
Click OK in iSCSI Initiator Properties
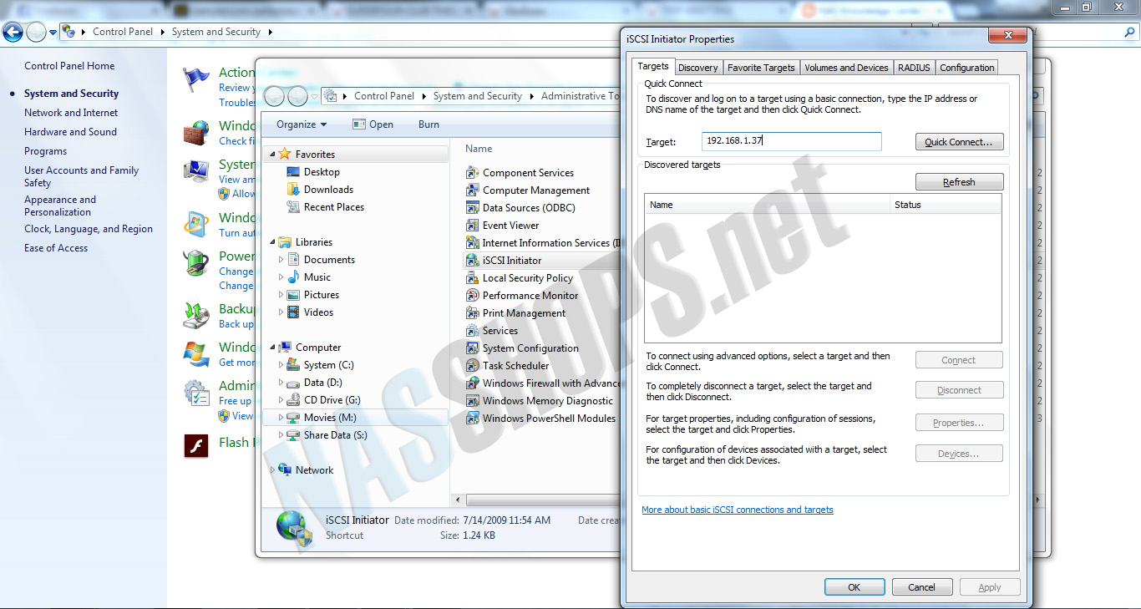click(854, 587)
